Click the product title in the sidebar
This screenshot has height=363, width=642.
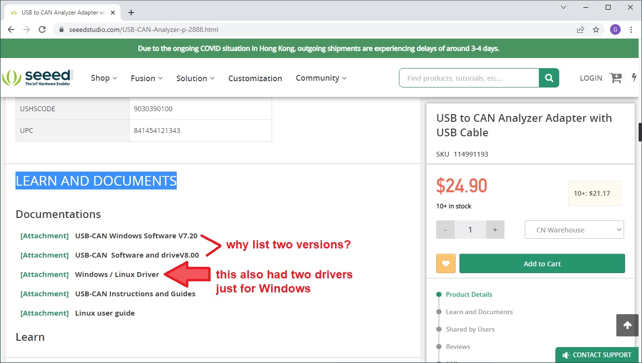point(524,125)
